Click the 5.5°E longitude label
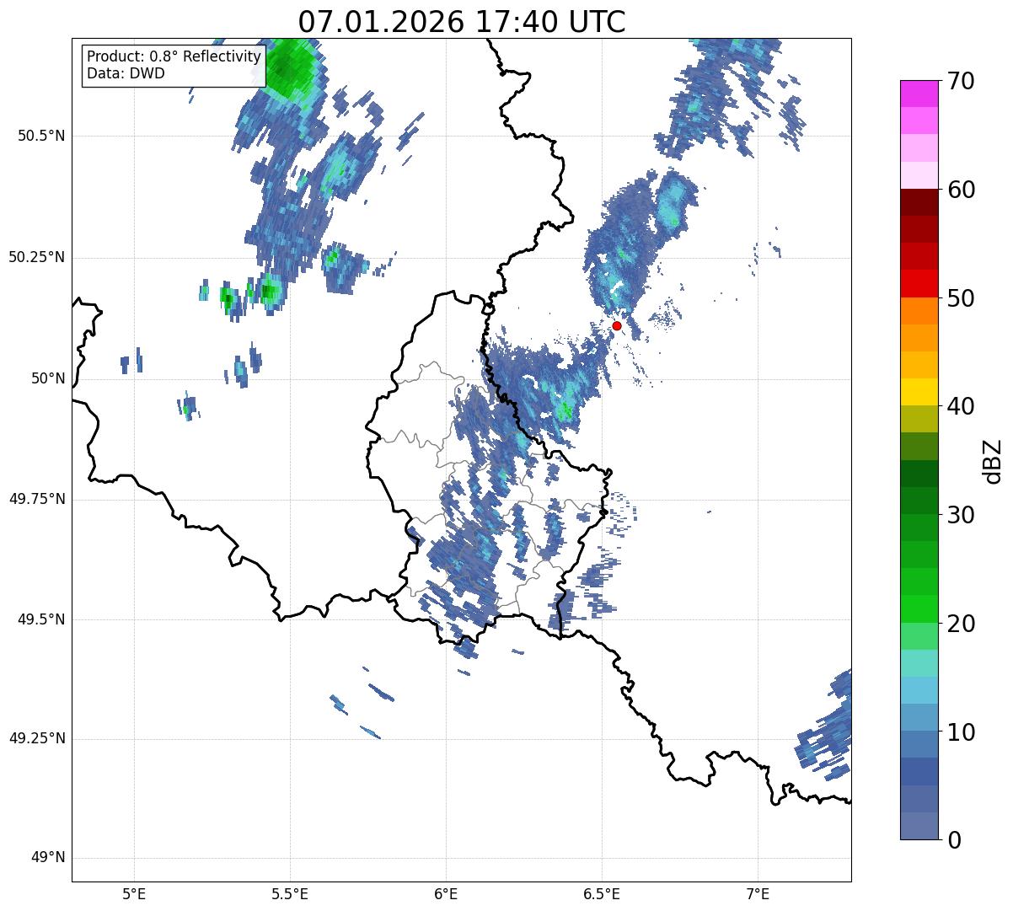The image size is (1013, 911). [291, 893]
